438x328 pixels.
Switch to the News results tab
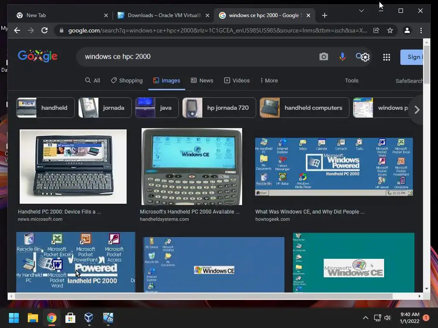click(x=202, y=81)
